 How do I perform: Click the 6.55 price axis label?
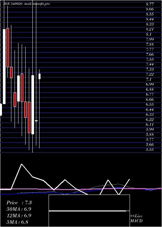pyautogui.click(x=150, y=104)
